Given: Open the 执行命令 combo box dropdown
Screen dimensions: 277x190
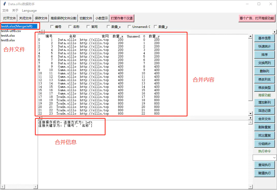Looking at the screenshot, I should point(274,158).
